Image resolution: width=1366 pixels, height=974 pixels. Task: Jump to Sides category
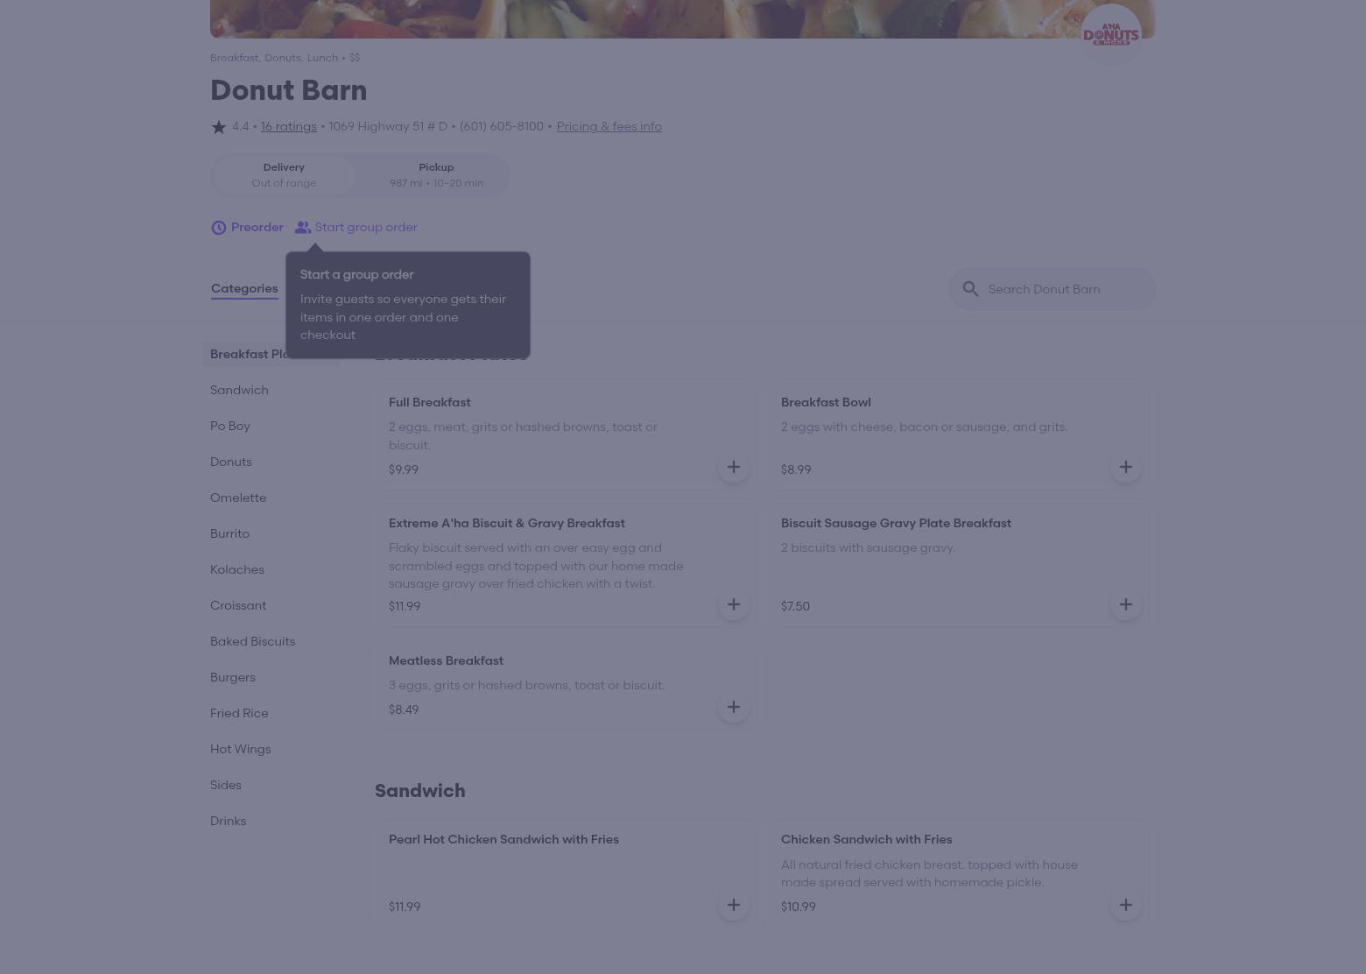click(x=226, y=785)
